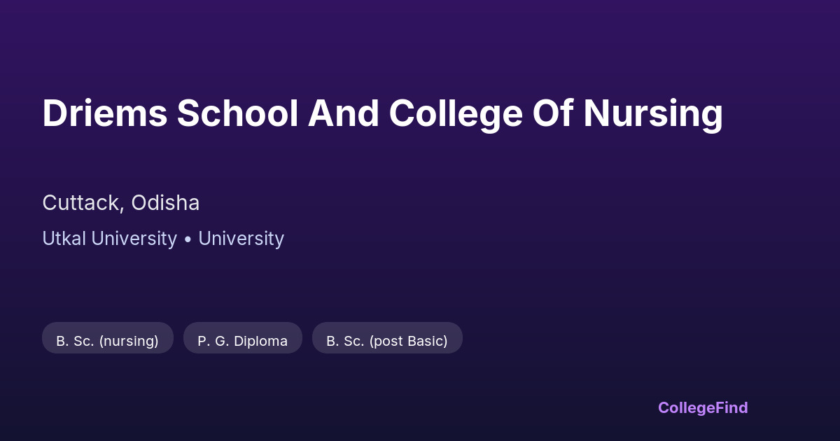The image size is (840, 441).
Task: Click the Cuttack, Odisha location text
Action: coord(121,203)
